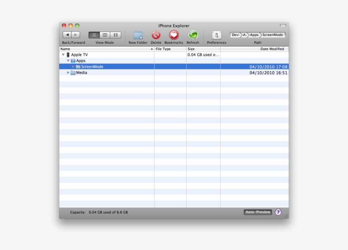
Task: Open Bookmarks with the heart icon
Action: 174,36
